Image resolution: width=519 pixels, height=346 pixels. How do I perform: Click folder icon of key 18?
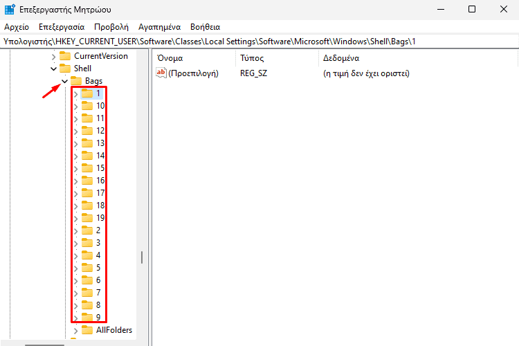point(87,206)
